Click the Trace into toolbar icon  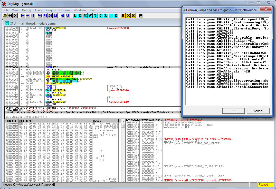[x=50, y=16]
